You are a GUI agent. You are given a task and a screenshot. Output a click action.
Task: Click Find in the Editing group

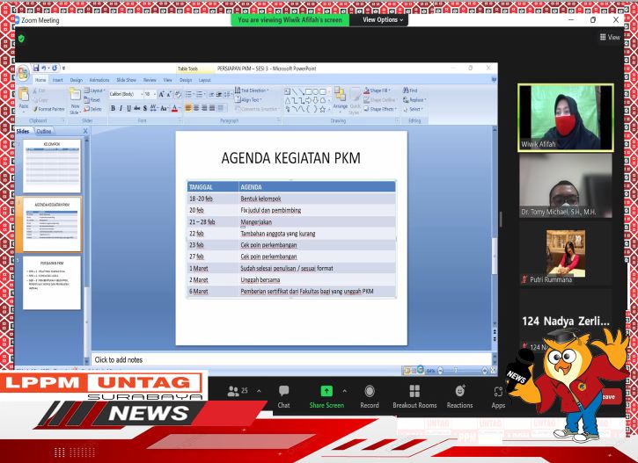[x=410, y=90]
